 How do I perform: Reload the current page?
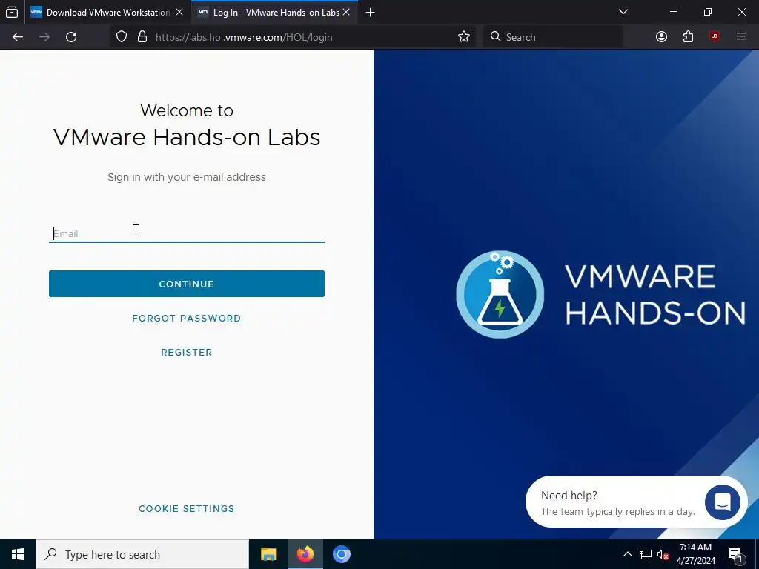[71, 37]
